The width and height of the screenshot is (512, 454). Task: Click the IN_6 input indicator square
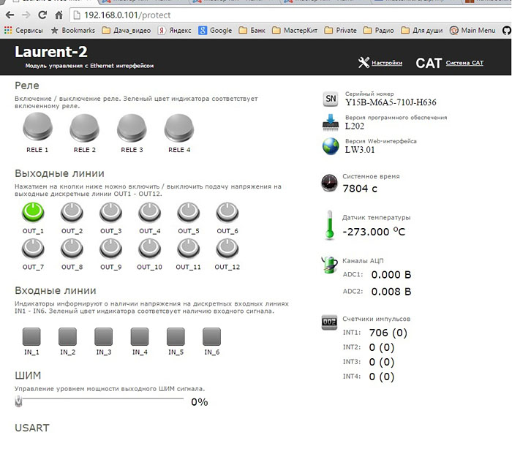211,336
